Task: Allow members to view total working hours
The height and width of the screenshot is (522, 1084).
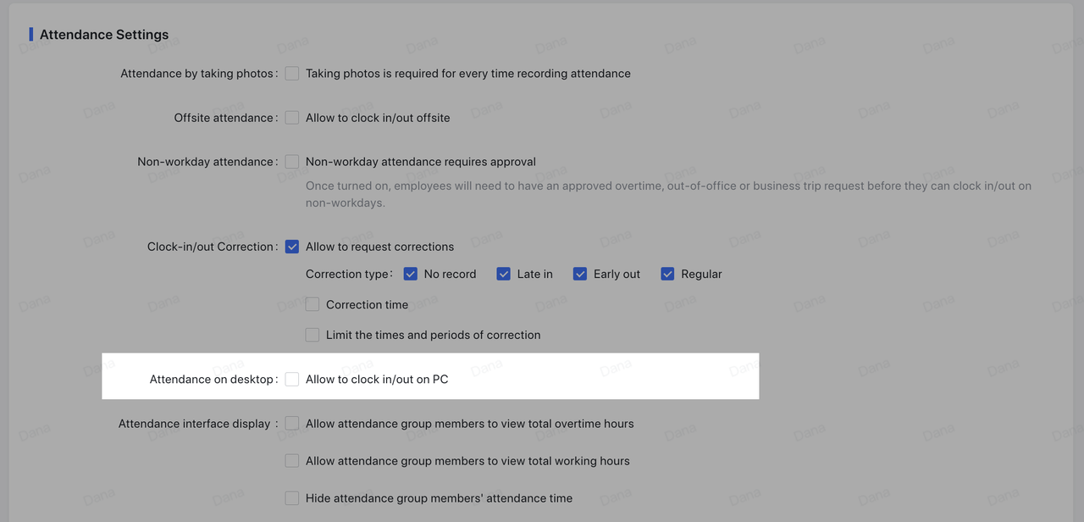Action: tap(292, 461)
